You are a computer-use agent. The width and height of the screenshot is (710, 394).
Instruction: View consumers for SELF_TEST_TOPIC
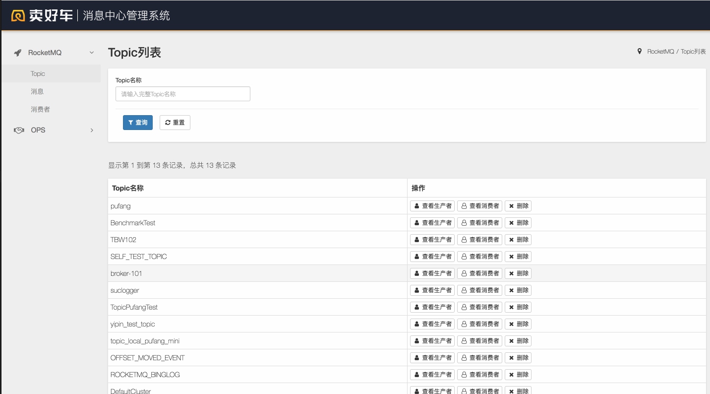[x=479, y=257]
